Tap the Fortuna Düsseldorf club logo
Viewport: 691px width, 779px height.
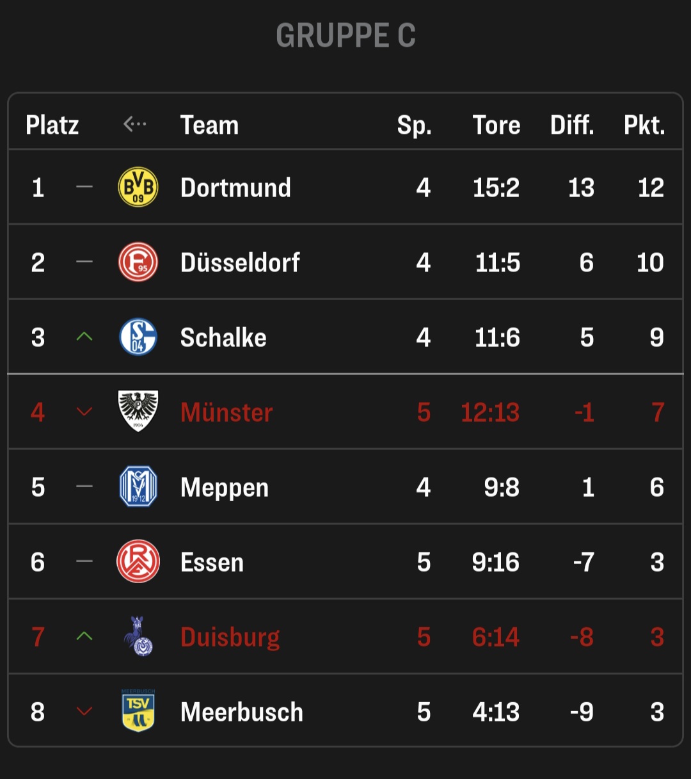point(138,262)
